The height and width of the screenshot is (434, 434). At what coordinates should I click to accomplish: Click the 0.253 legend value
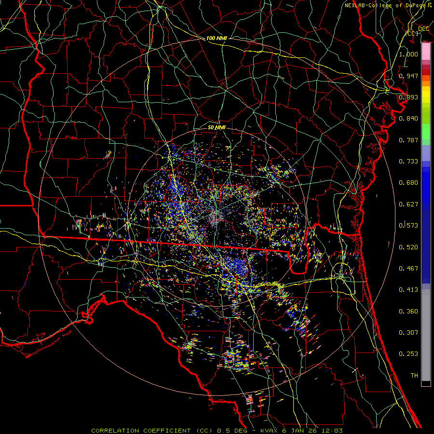pos(408,354)
